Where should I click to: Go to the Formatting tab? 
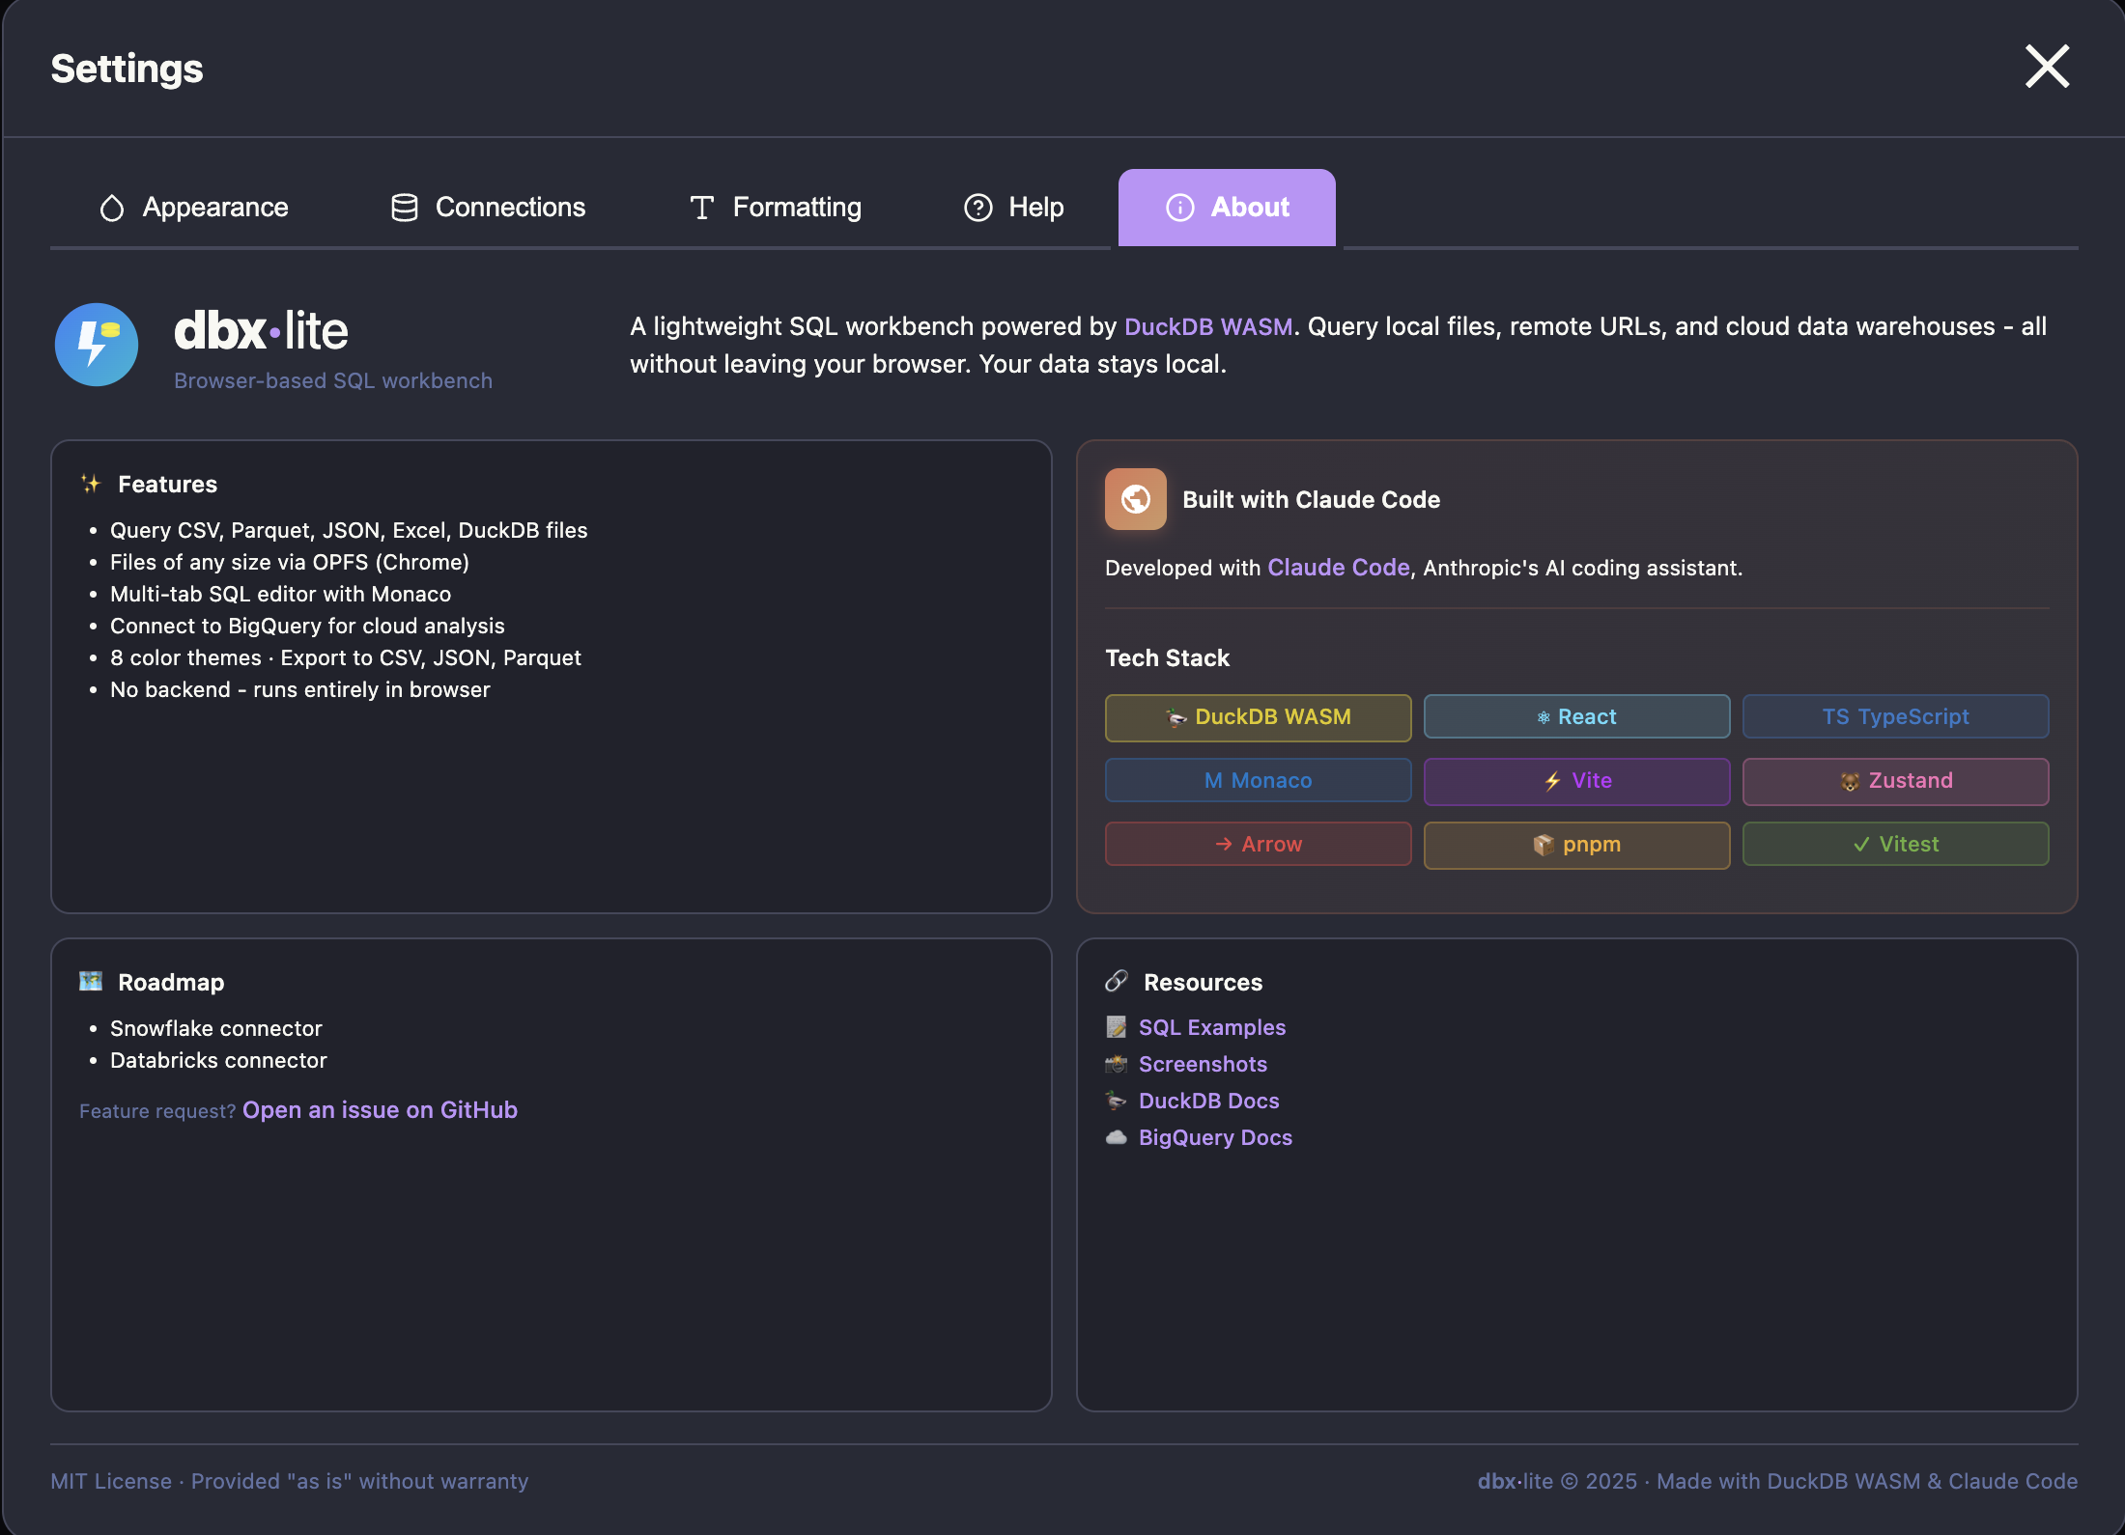click(775, 208)
